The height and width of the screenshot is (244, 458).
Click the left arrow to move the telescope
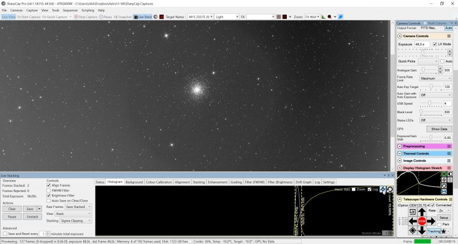coord(412,221)
